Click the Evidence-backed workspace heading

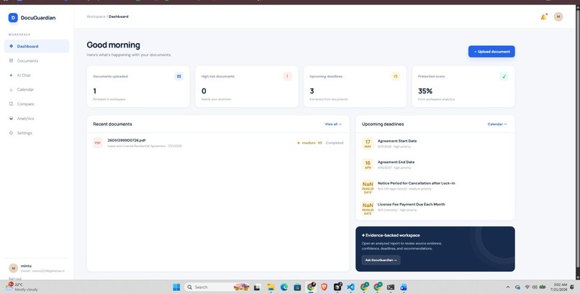(391, 235)
